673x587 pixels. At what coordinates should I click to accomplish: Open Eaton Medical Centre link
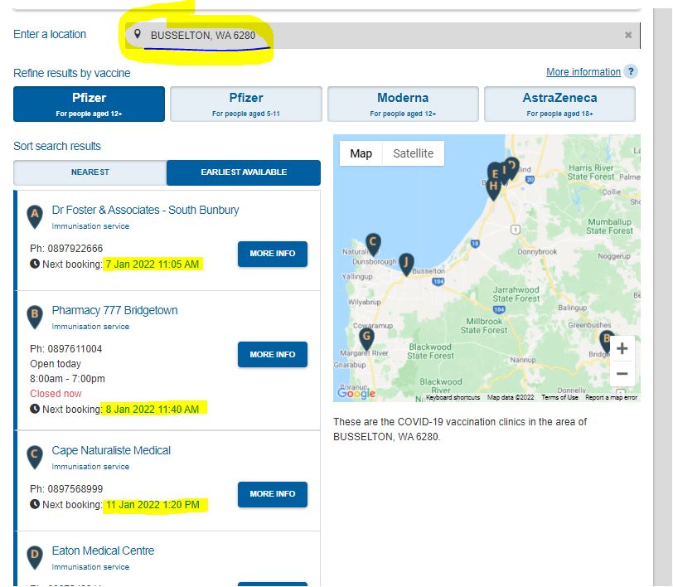103,551
